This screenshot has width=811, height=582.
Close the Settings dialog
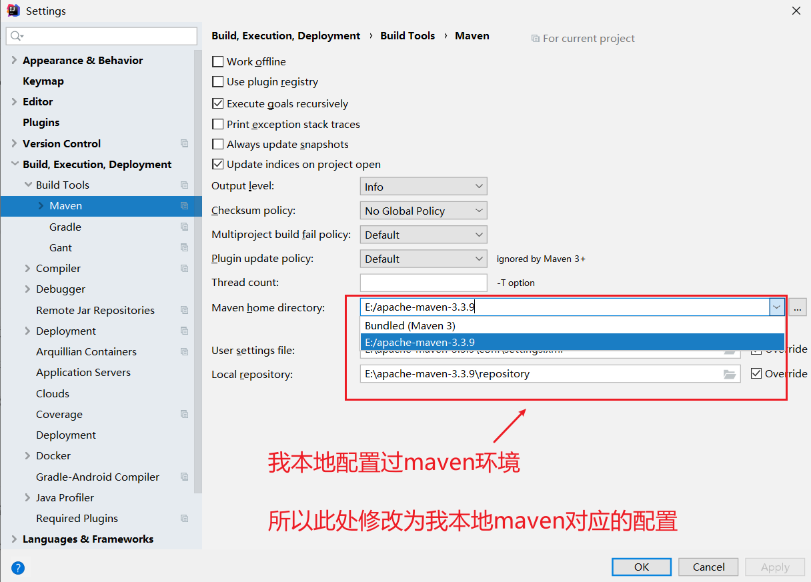click(796, 11)
